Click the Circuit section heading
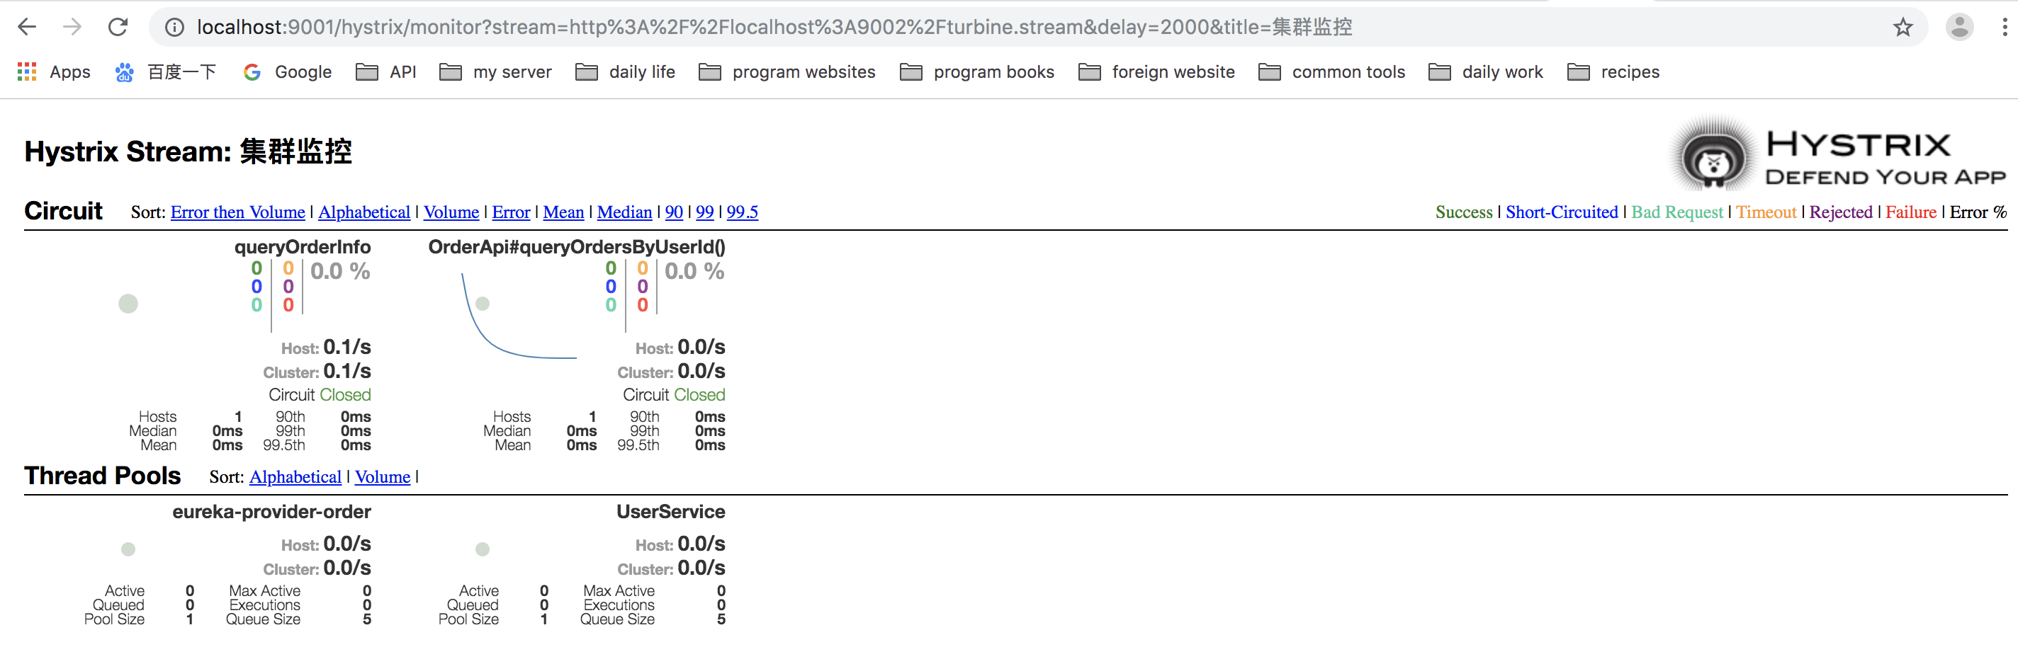Image resolution: width=2018 pixels, height=647 pixels. pos(64,211)
